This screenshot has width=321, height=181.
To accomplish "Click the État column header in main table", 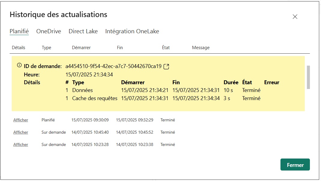I will coord(166,48).
